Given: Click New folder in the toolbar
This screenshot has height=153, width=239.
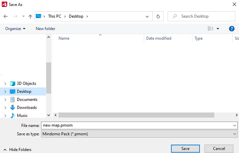Looking at the screenshot, I should point(45,28).
